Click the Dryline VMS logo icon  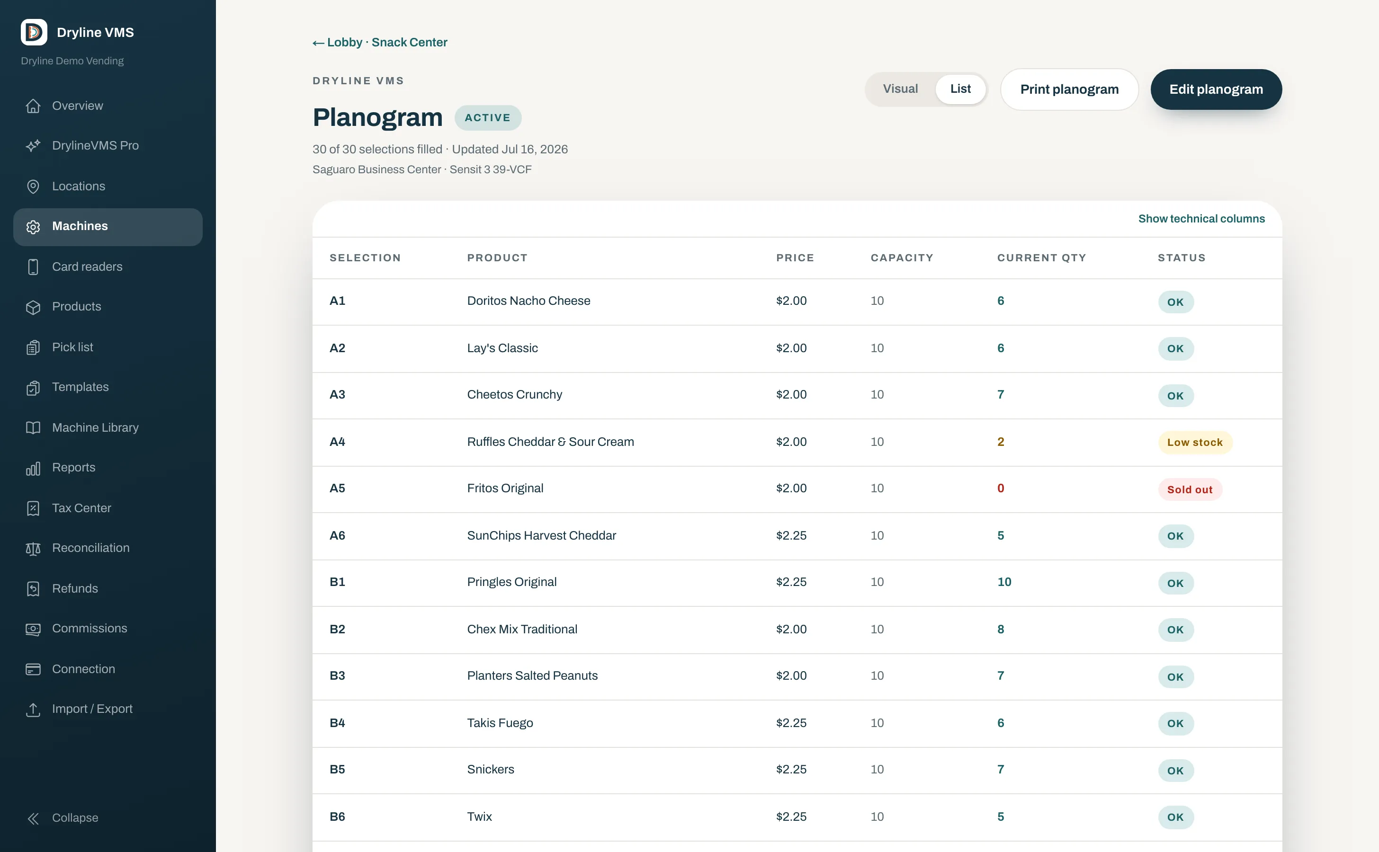click(x=34, y=32)
